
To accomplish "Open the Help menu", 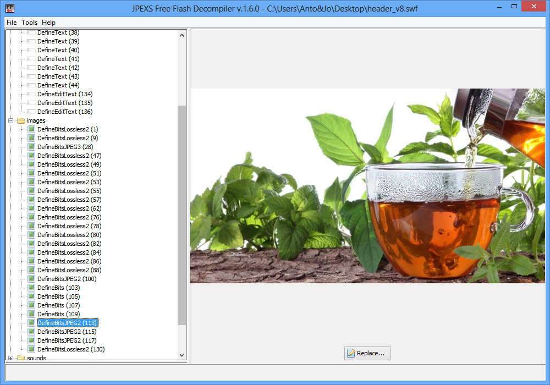I will click(48, 23).
